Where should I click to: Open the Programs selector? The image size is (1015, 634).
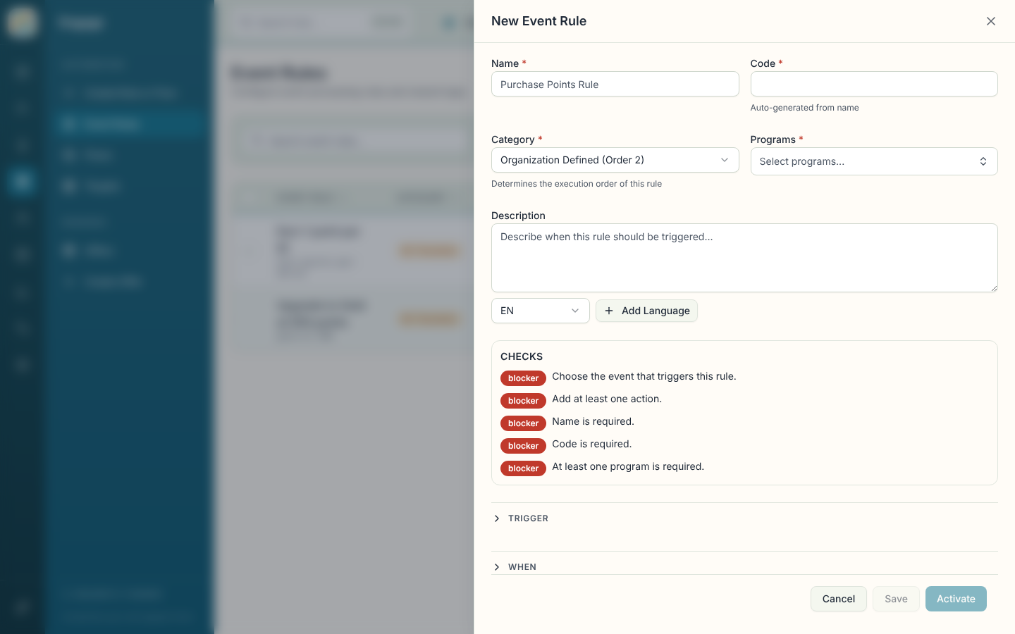pyautogui.click(x=873, y=161)
